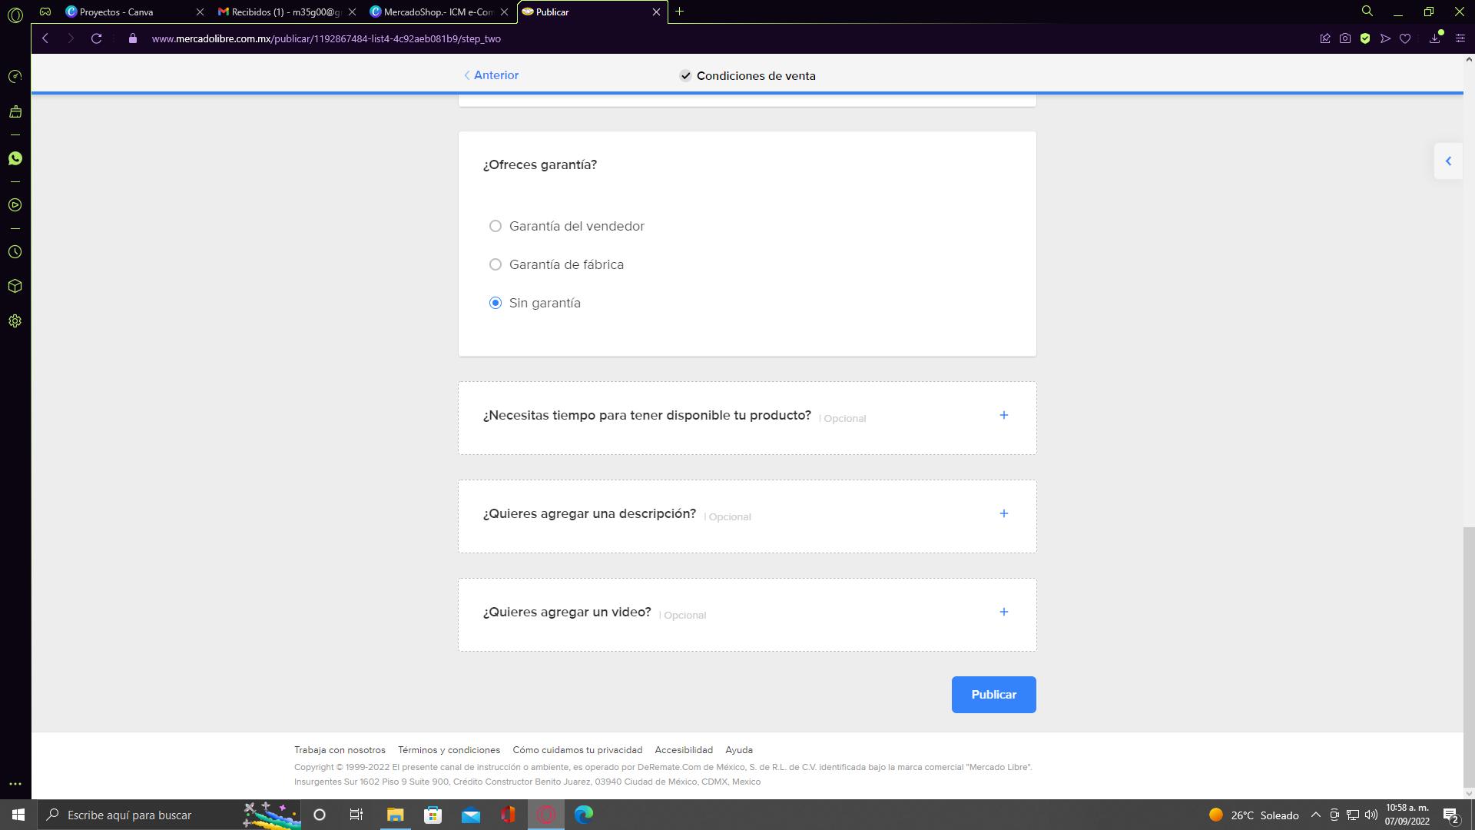This screenshot has width=1475, height=830.
Task: Open browser downloads icon
Action: (1434, 38)
